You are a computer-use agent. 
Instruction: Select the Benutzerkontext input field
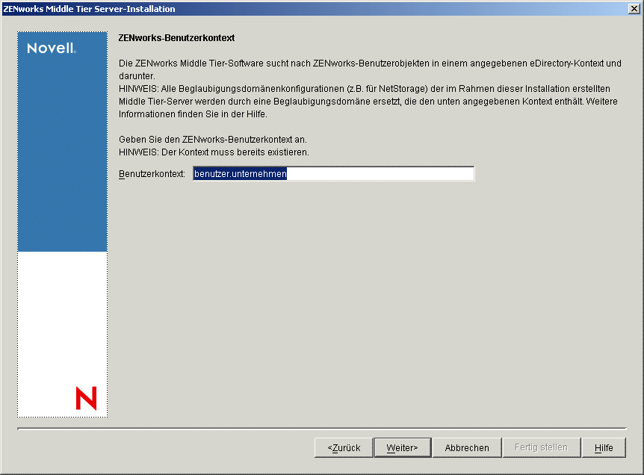click(333, 173)
